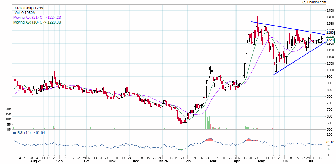This screenshot has width=336, height=164.
Task: Click the 1000 price axis label
Action: coord(330,70)
